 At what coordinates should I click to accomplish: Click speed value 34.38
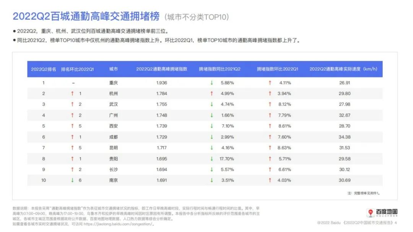(345, 137)
